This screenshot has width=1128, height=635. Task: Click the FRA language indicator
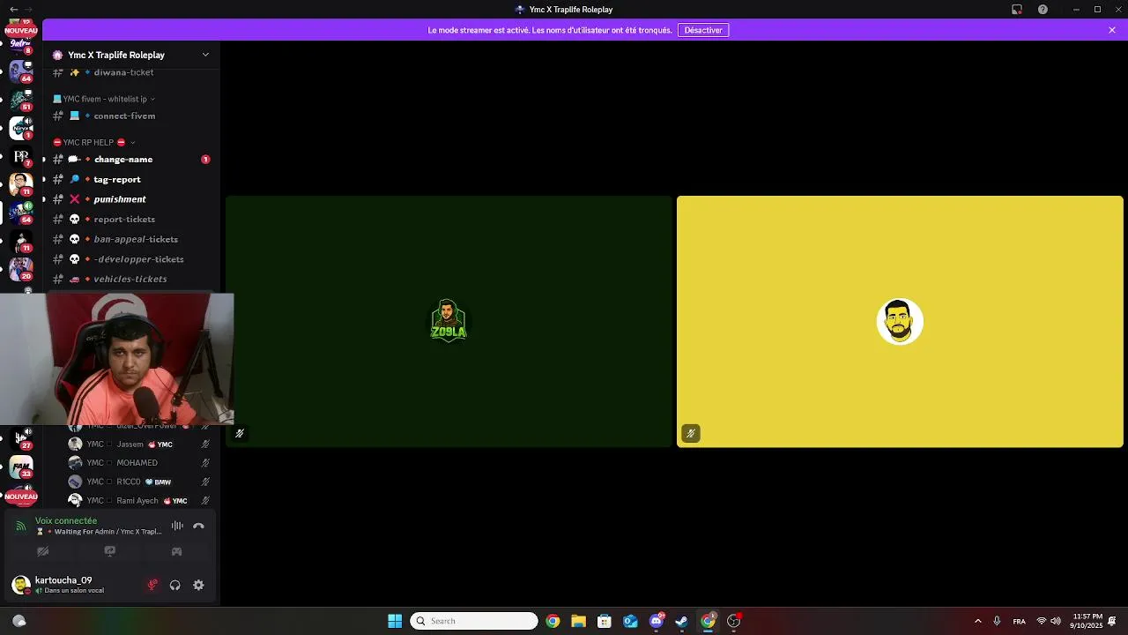pyautogui.click(x=1020, y=621)
